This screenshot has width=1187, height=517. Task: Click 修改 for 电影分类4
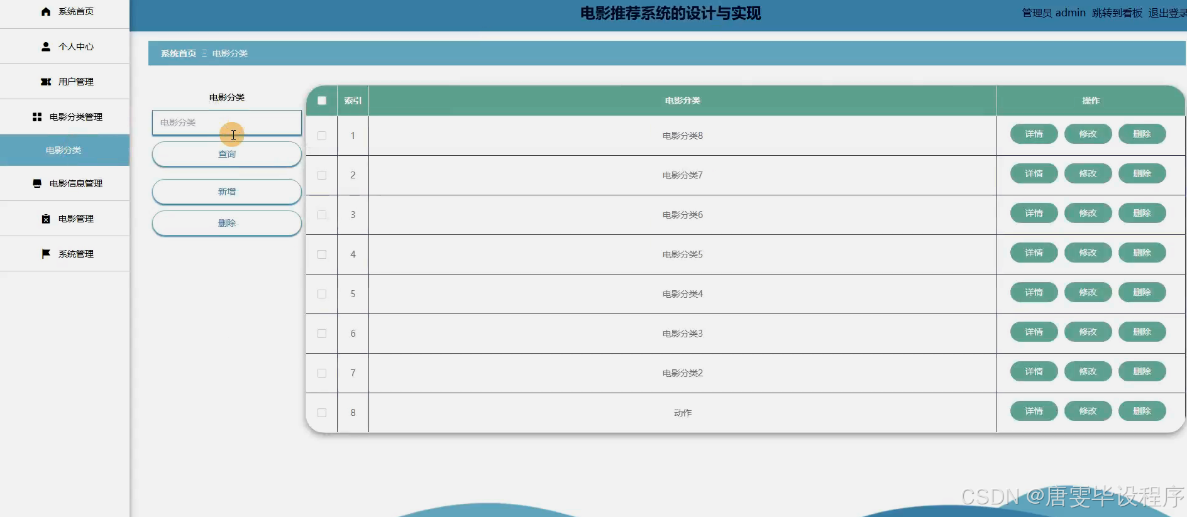point(1088,292)
